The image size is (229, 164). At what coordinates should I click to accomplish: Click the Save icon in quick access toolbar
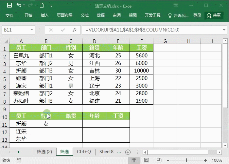pyautogui.click(x=9, y=6)
